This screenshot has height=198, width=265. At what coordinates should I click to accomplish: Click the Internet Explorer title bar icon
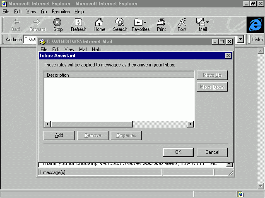tap(4, 4)
